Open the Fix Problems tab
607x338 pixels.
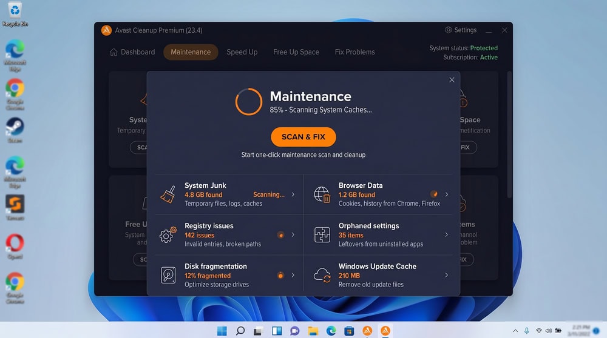[x=354, y=52]
